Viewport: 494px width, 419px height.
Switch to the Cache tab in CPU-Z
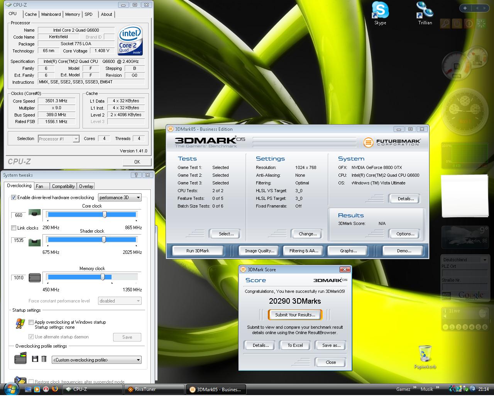31,14
